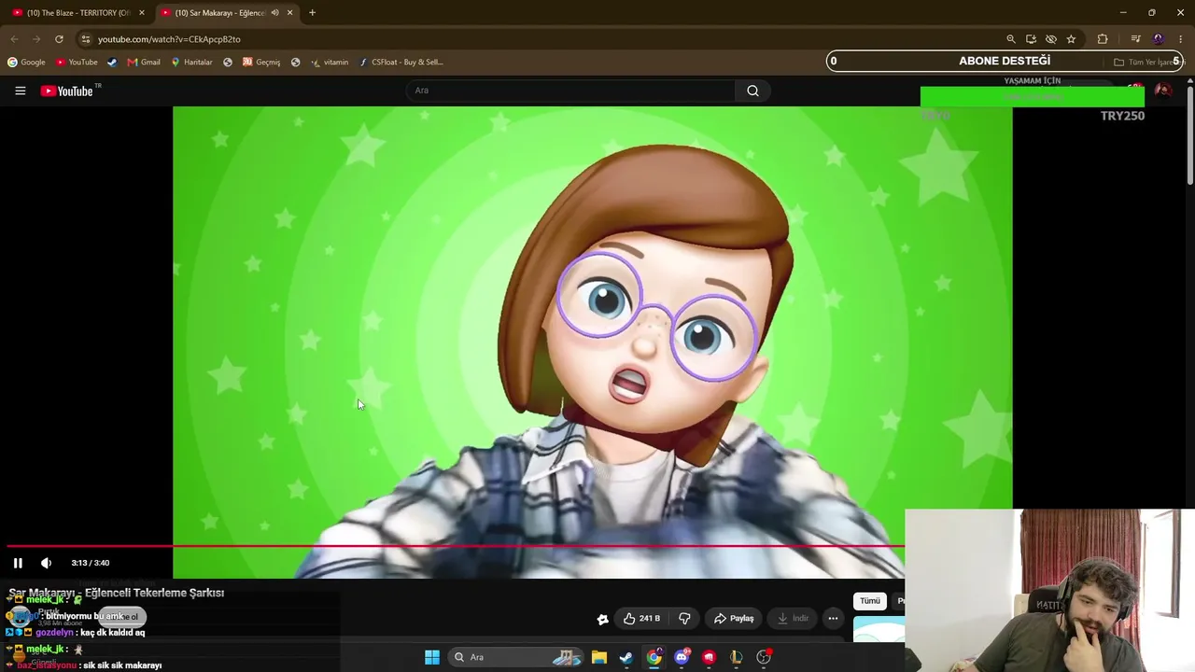Click the globe bookmark before vitamin

295,63
